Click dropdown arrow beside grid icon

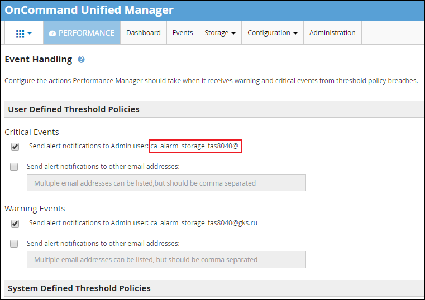click(30, 33)
